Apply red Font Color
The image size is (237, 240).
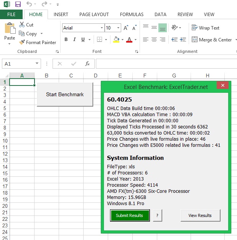click(x=129, y=39)
